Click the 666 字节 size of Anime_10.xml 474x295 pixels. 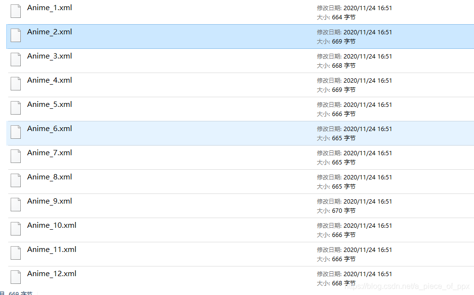tap(344, 235)
